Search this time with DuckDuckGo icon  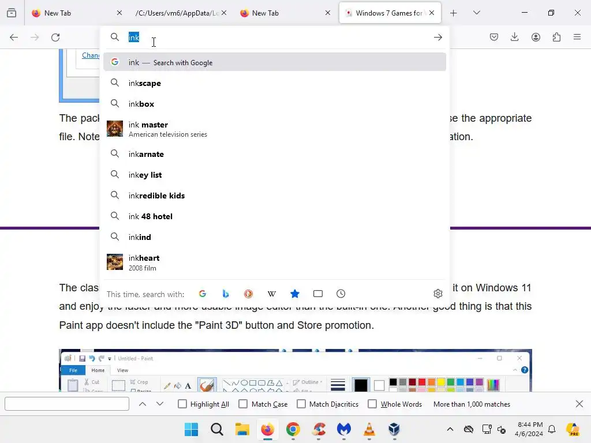248,294
